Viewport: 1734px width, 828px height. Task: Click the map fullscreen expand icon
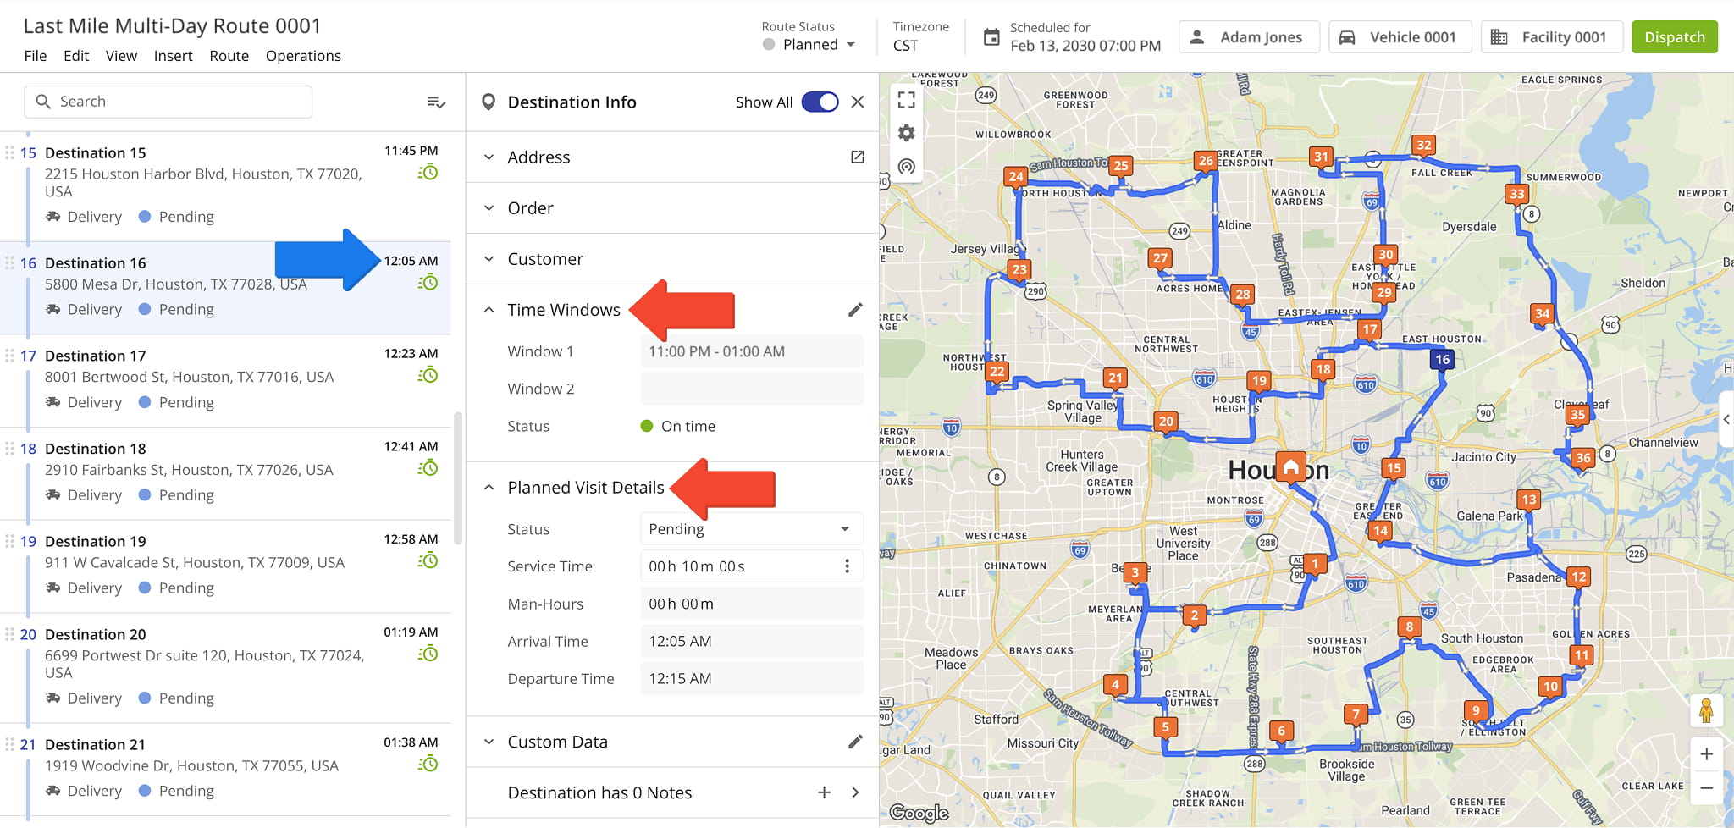[x=906, y=100]
